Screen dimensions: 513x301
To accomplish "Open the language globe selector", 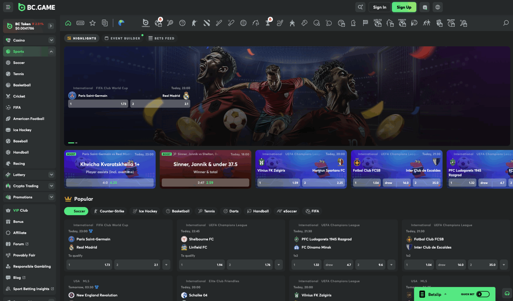I will pyautogui.click(x=438, y=7).
